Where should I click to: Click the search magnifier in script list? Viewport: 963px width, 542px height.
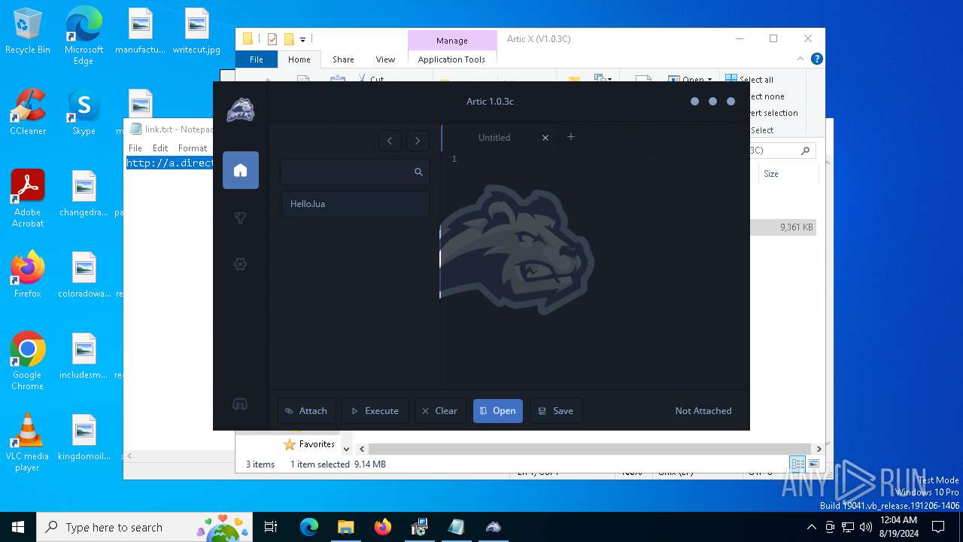coord(418,172)
